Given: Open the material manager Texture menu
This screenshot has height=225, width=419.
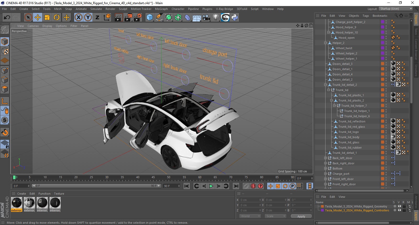Looking at the screenshot, I should tap(59, 194).
